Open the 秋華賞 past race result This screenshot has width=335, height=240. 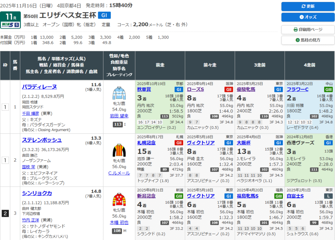pos(144,89)
